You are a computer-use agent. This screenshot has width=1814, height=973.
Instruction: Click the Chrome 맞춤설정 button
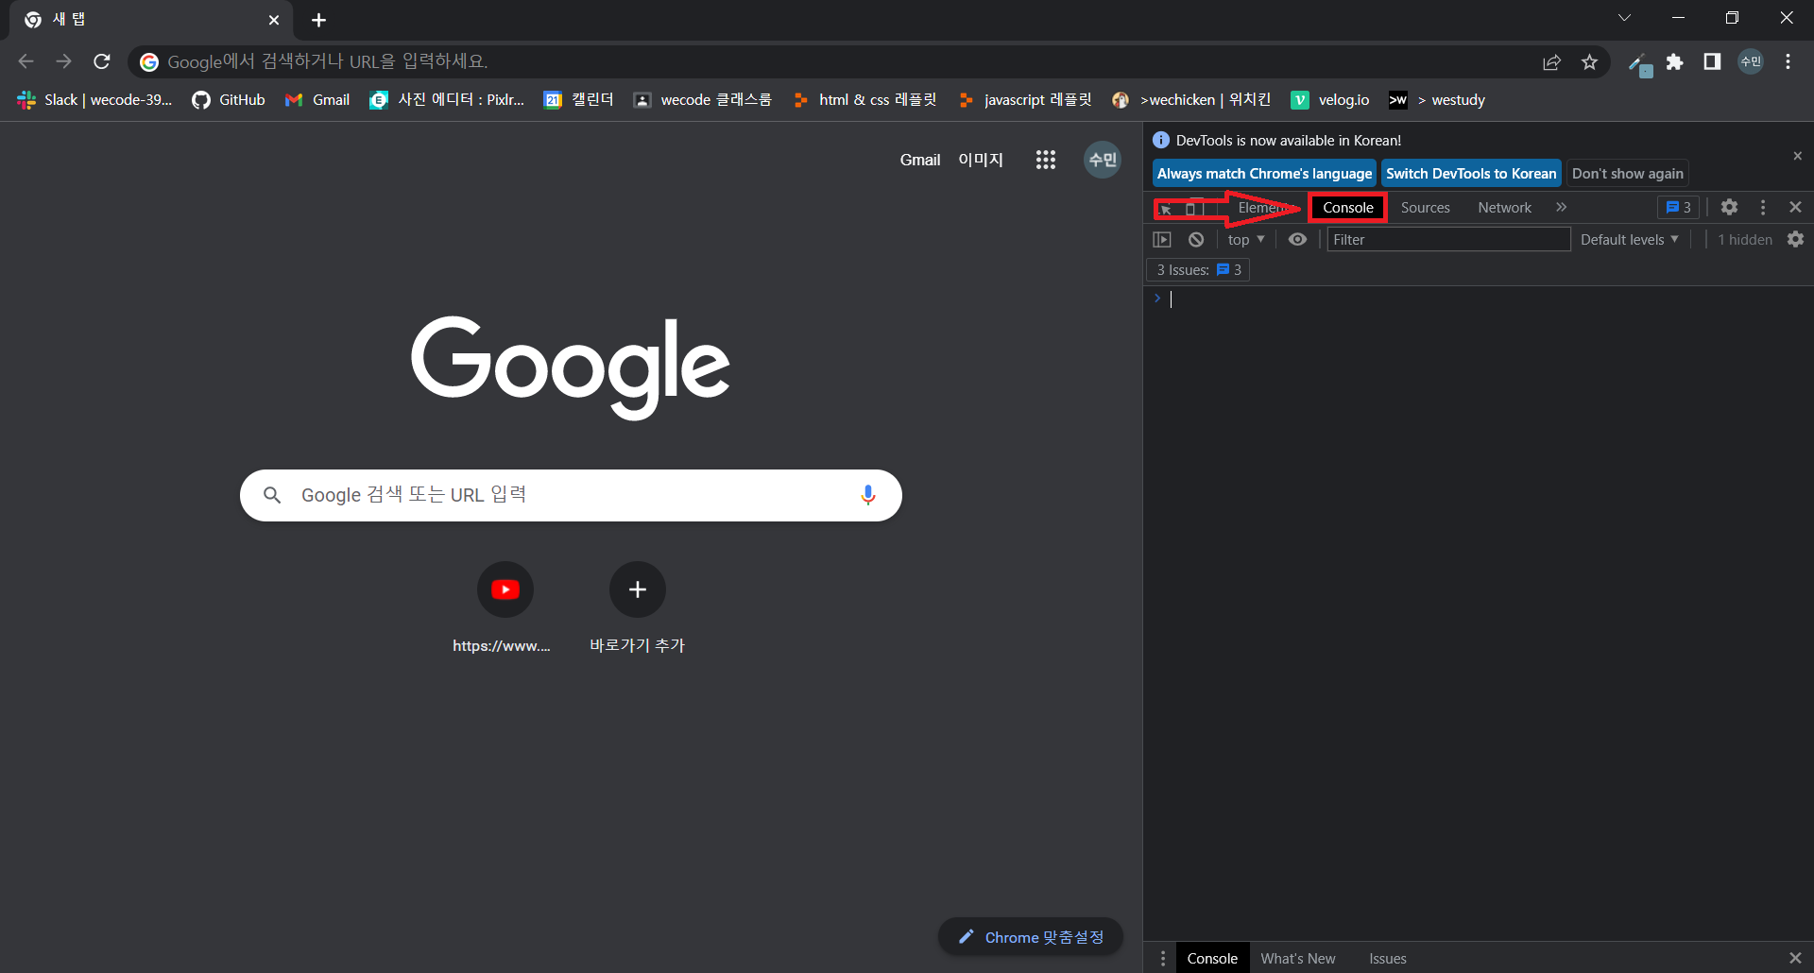click(1031, 936)
